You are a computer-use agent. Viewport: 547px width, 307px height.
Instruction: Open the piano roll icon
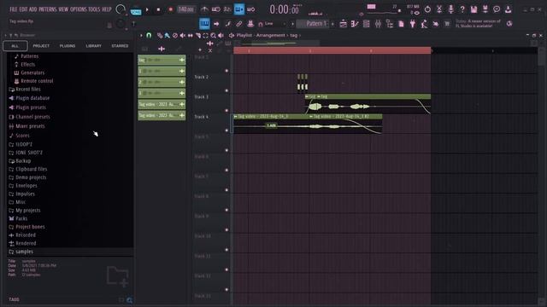point(355,24)
